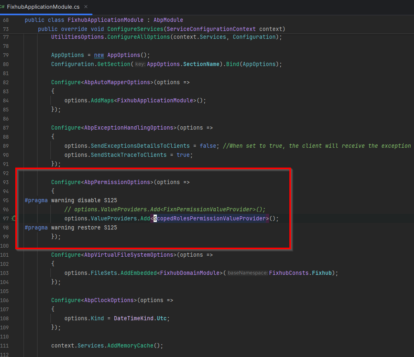
Task: Click the underlined 'new' keyword on line 79
Action: tap(99, 55)
